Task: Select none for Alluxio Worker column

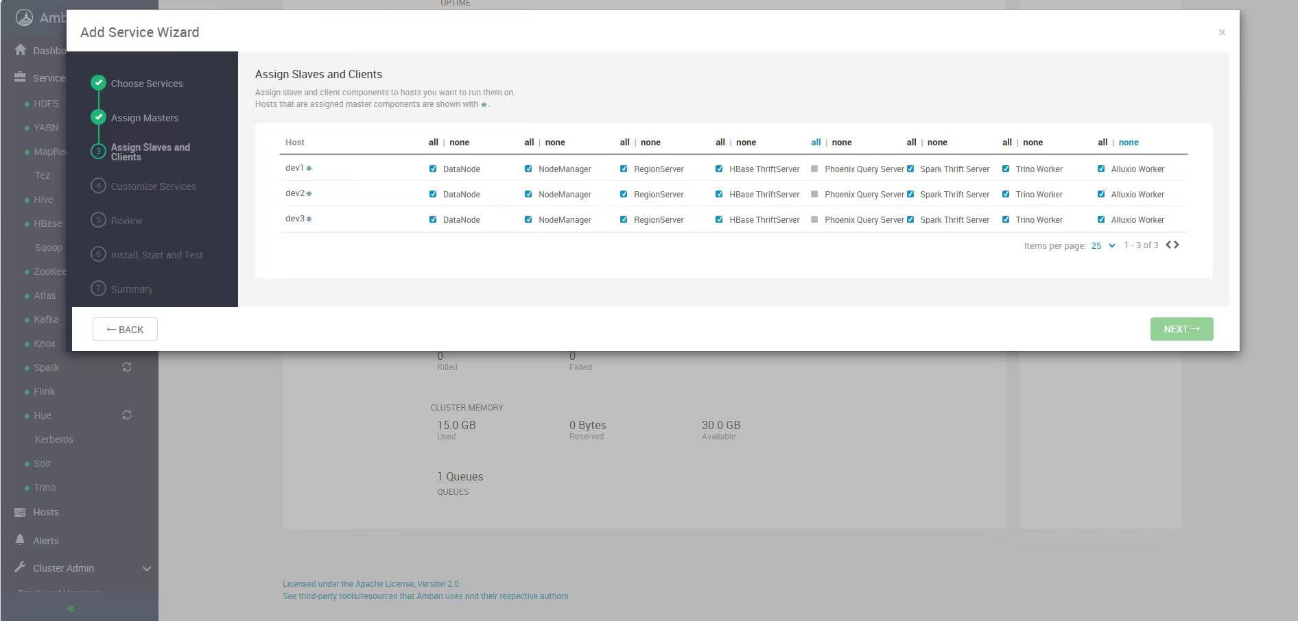Action: 1129,143
